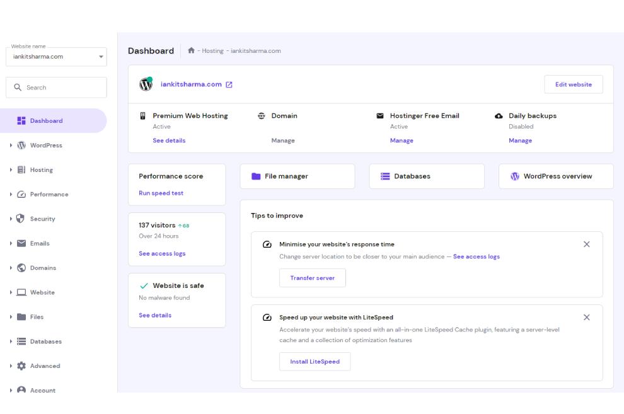Click the Databases icon in sidebar
Screen dimensions: 624x414
[x=21, y=342]
